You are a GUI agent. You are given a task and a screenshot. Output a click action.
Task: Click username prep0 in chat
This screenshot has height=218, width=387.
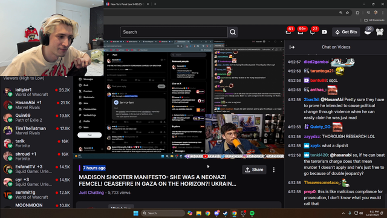click(x=310, y=191)
